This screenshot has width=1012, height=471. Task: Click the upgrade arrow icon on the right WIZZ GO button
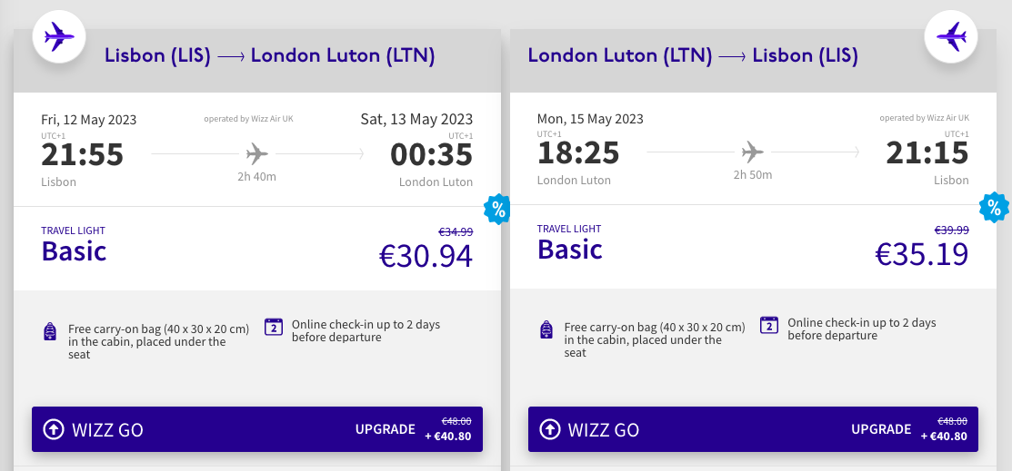pos(550,429)
